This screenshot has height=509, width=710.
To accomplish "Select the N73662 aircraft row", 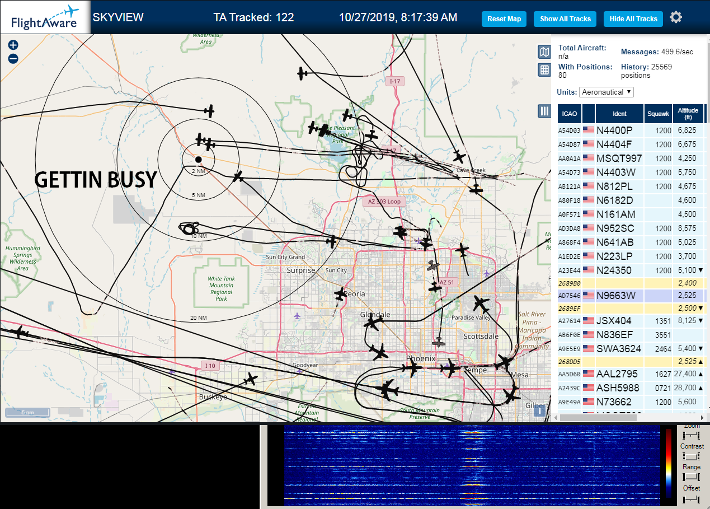I will pos(631,401).
